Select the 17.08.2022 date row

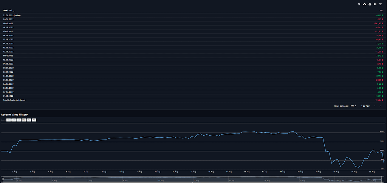tap(193, 31)
